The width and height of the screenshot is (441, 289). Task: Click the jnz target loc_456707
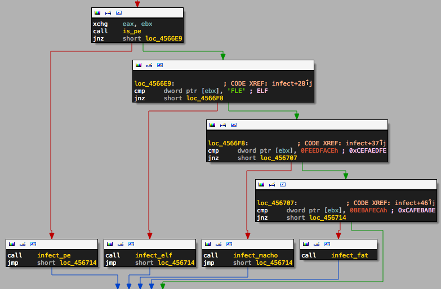point(278,158)
